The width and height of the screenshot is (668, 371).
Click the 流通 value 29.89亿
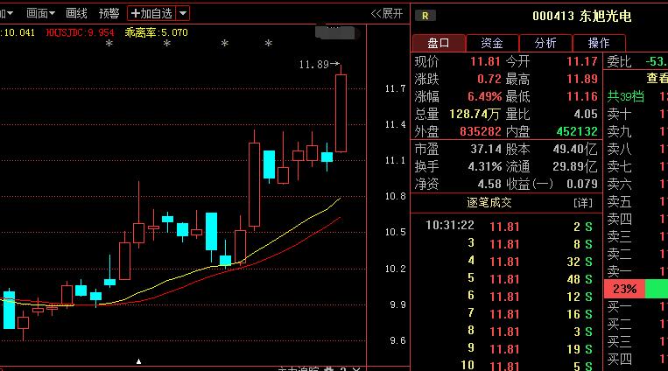pos(575,166)
